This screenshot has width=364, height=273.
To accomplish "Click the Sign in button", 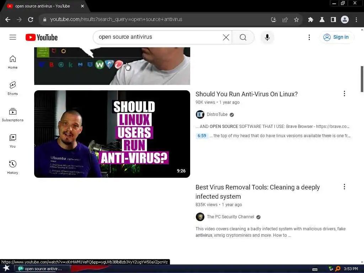I will tap(337, 37).
